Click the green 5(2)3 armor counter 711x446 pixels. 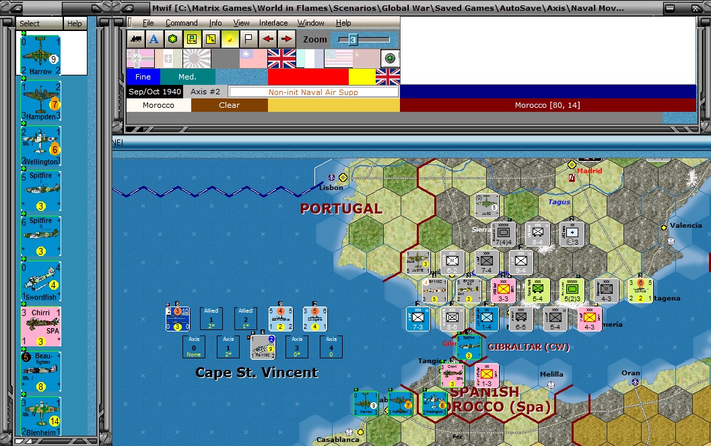click(x=572, y=291)
